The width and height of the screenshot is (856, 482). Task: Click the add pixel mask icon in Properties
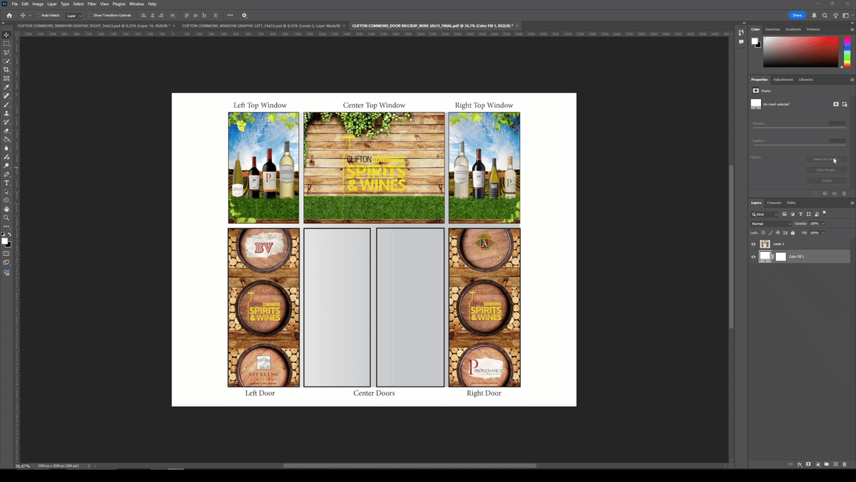[x=836, y=104]
